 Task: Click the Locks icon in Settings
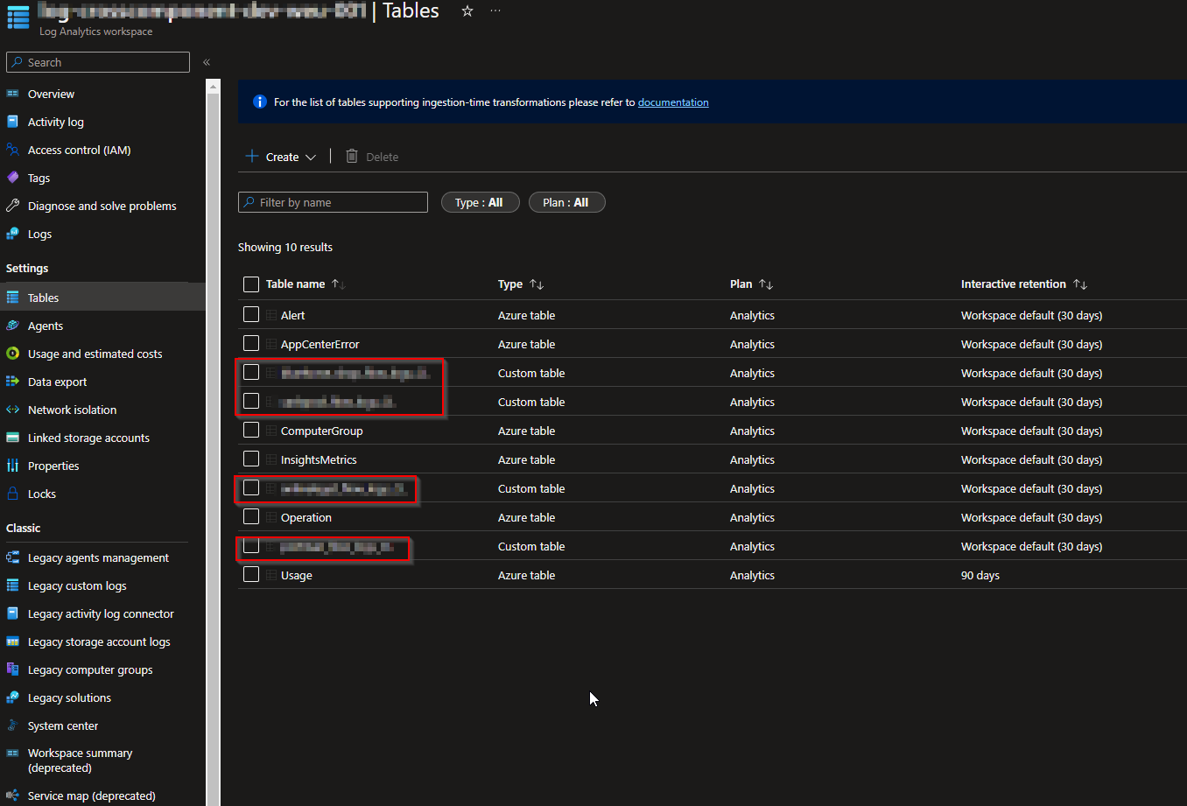point(14,494)
